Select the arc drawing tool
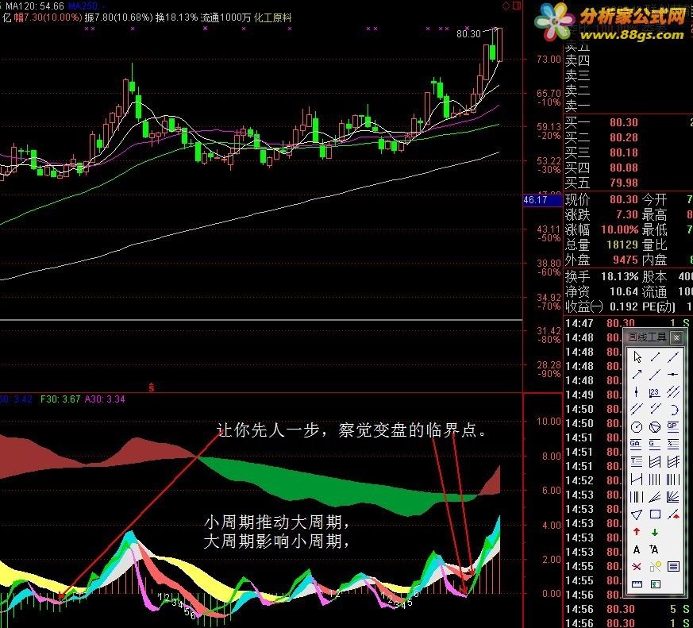693x628 pixels. (x=674, y=410)
